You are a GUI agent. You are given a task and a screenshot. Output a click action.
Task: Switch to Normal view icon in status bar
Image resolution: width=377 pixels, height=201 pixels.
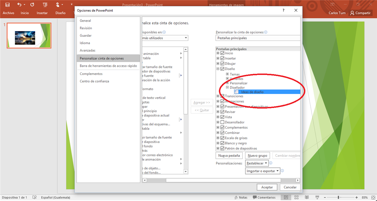click(286, 197)
